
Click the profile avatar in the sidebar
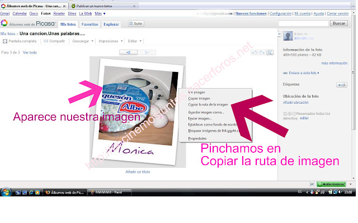point(288,36)
